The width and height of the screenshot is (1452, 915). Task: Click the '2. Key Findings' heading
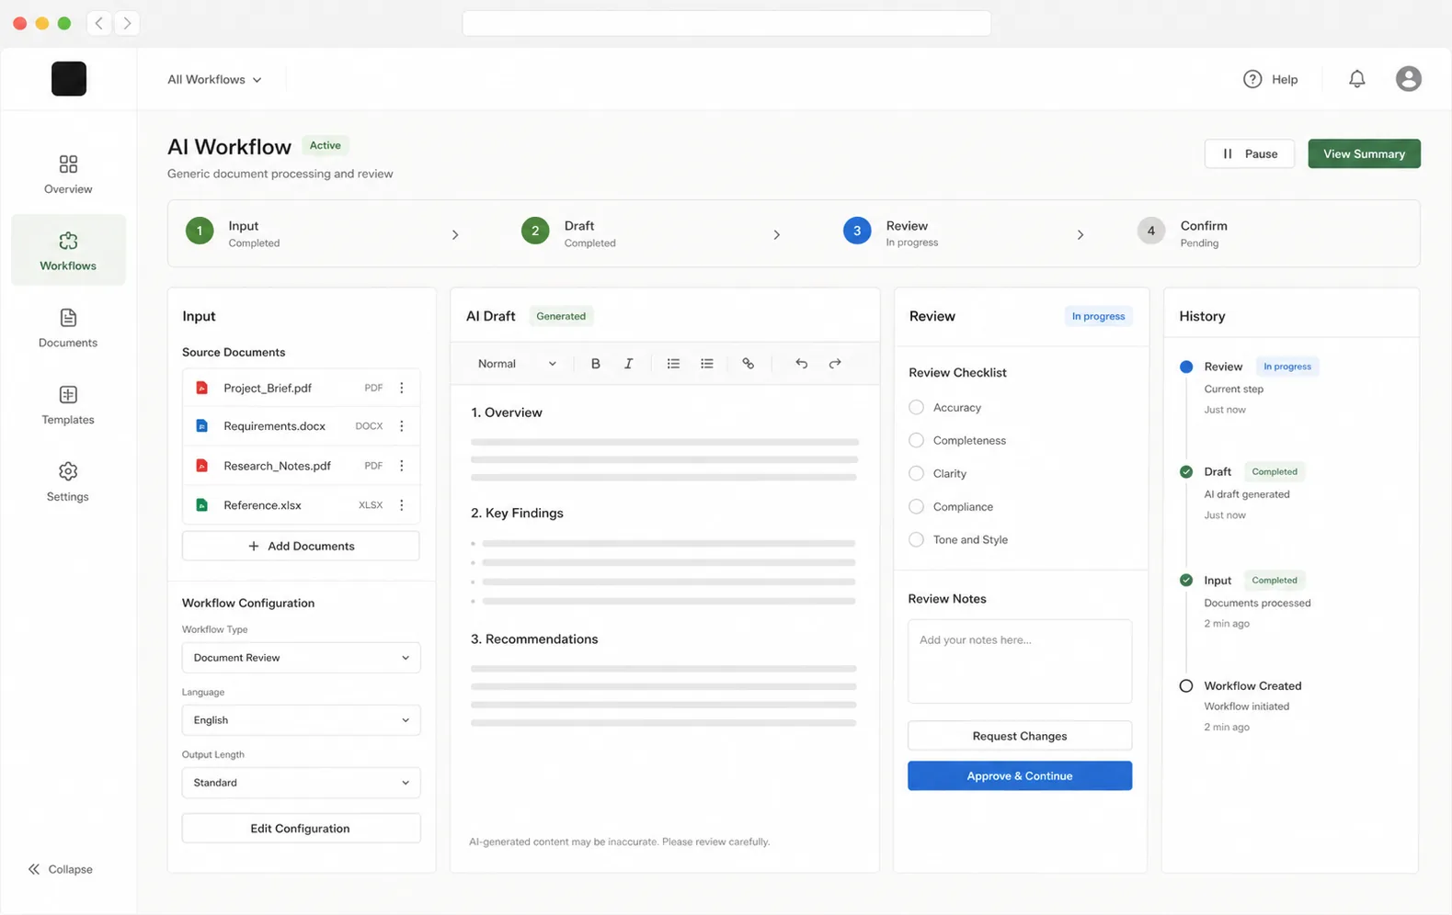517,513
